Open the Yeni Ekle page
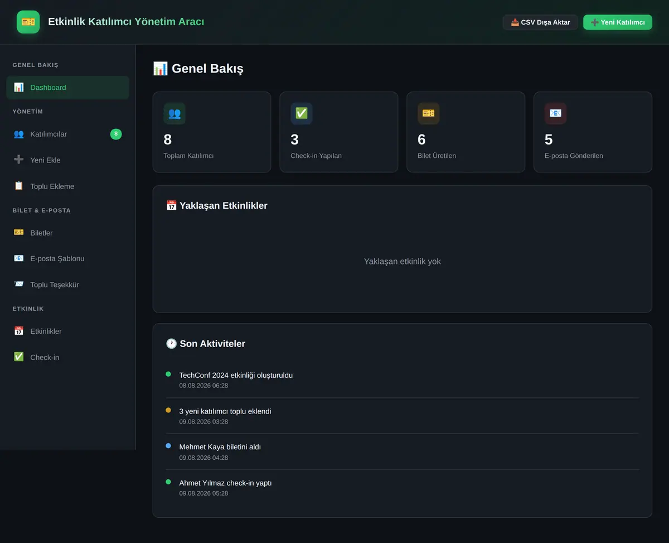Image resolution: width=669 pixels, height=543 pixels. [x=67, y=160]
